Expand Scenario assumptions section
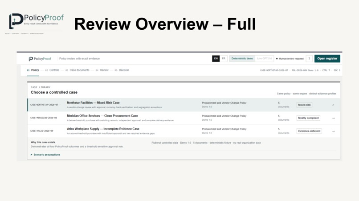359x201 pixels. point(45,155)
